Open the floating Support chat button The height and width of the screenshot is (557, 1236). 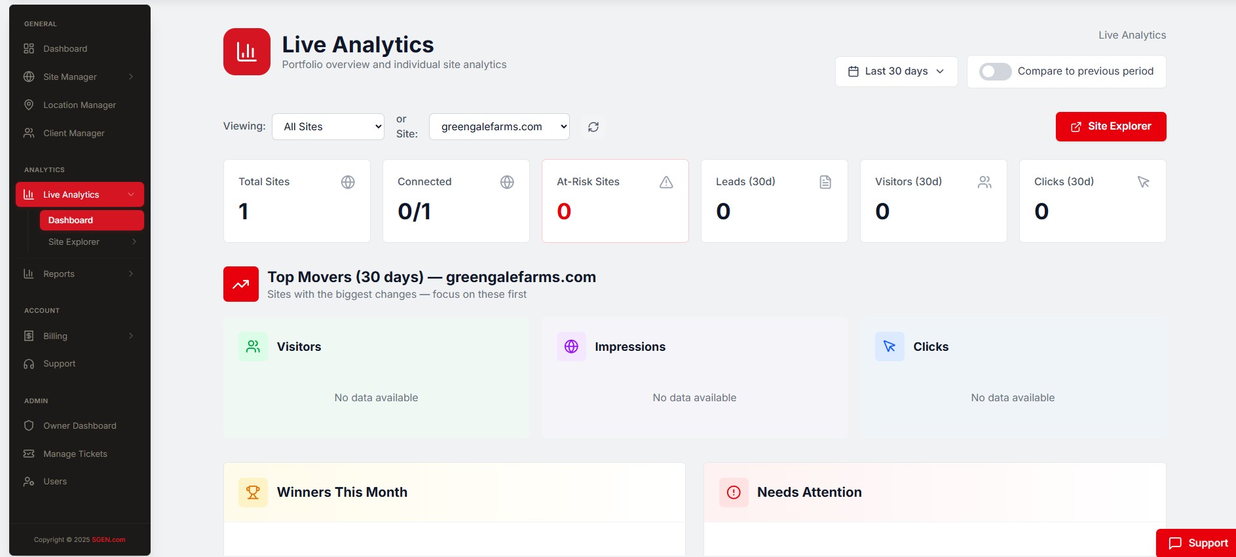(x=1197, y=543)
